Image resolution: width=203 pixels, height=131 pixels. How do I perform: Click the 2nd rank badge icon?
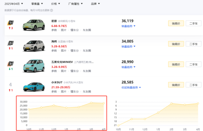point(10,43)
